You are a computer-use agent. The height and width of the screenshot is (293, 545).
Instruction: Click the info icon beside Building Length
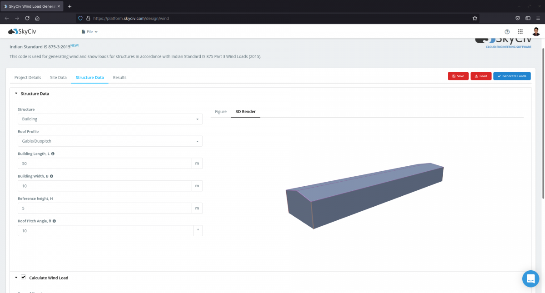click(52, 154)
